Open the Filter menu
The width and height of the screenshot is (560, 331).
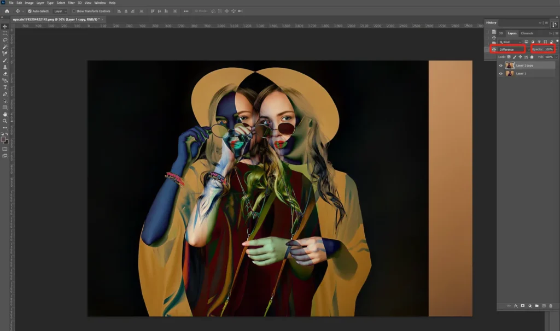(x=71, y=3)
